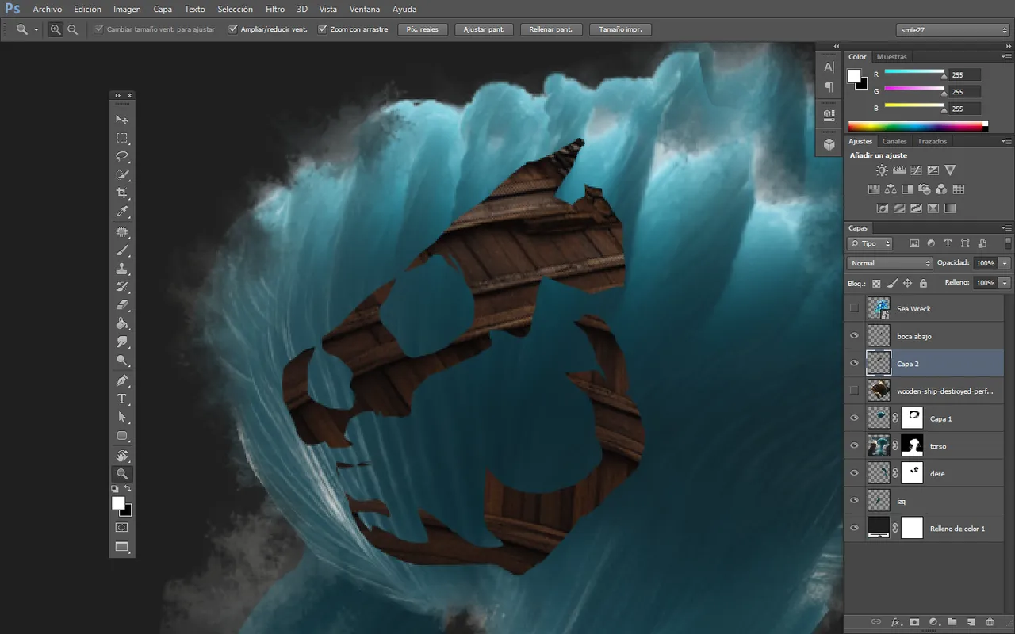This screenshot has height=634, width=1015.
Task: Click the Rellenar pant. button
Action: (551, 29)
